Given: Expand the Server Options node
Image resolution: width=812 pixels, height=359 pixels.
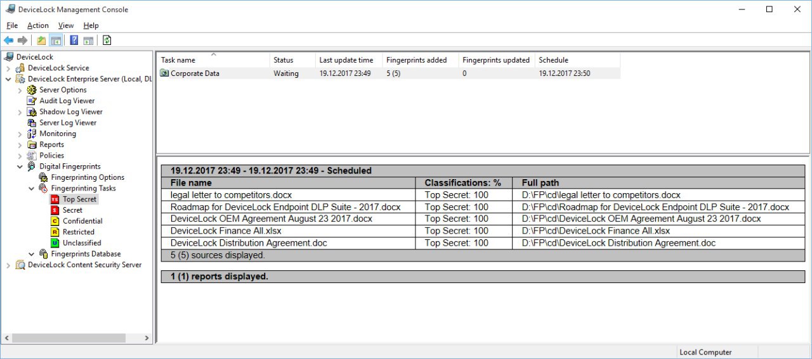Looking at the screenshot, I should click(x=20, y=90).
